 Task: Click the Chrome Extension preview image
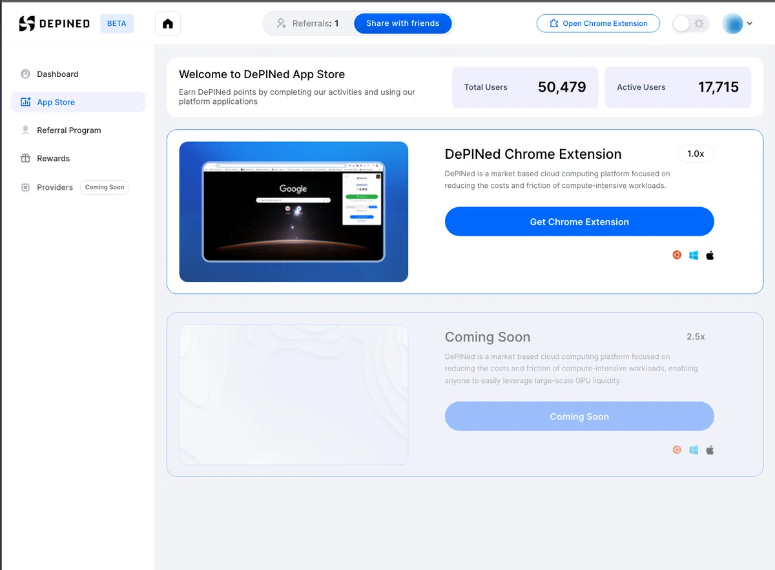coord(294,212)
